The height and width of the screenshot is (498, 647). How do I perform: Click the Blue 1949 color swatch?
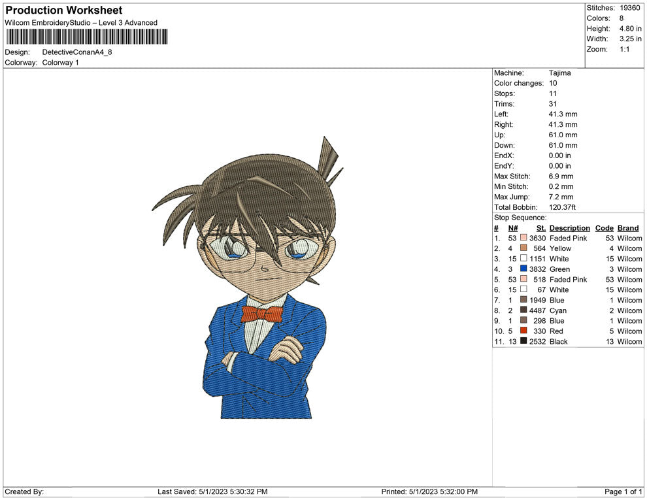523,299
